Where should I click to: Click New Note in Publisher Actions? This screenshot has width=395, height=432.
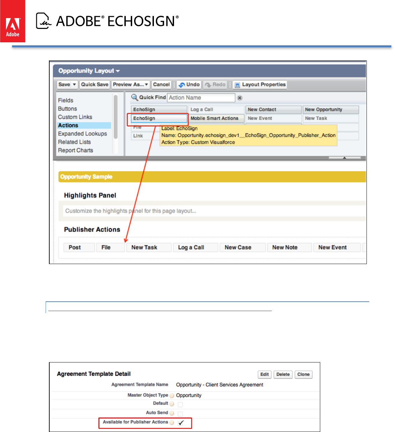click(289, 248)
